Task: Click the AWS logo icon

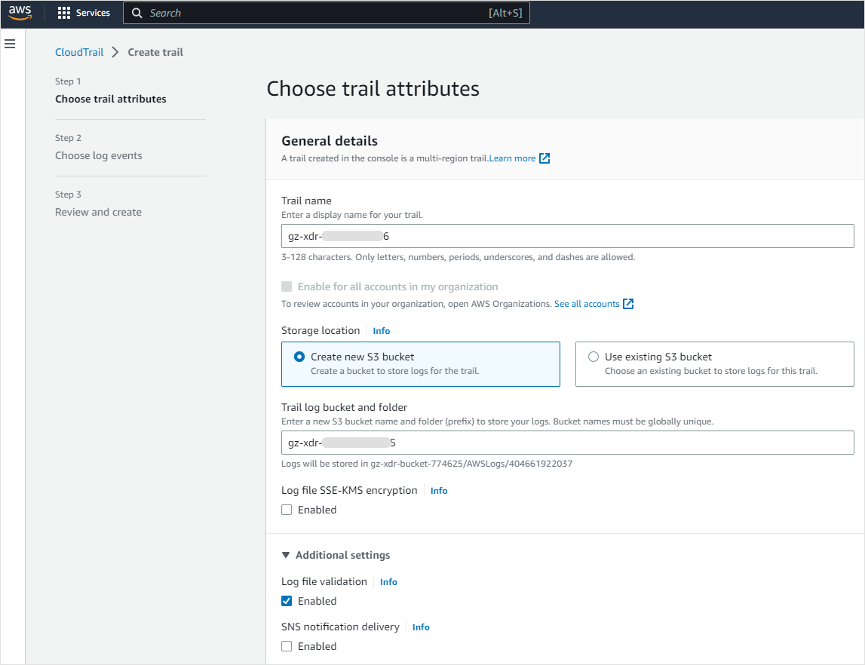Action: [x=20, y=12]
